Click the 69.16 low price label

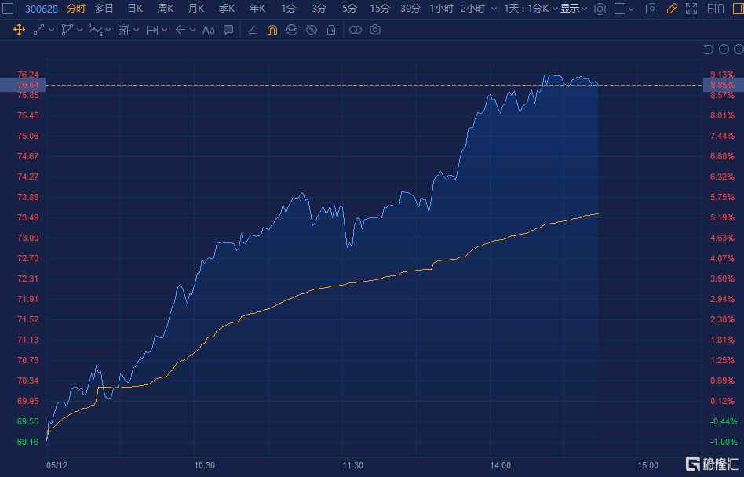pos(28,442)
